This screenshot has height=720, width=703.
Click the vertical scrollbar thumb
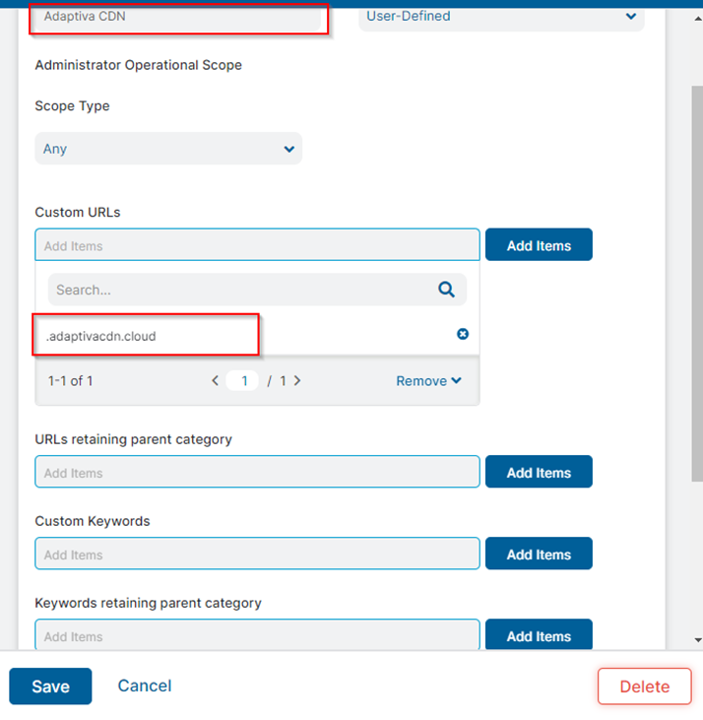697,284
